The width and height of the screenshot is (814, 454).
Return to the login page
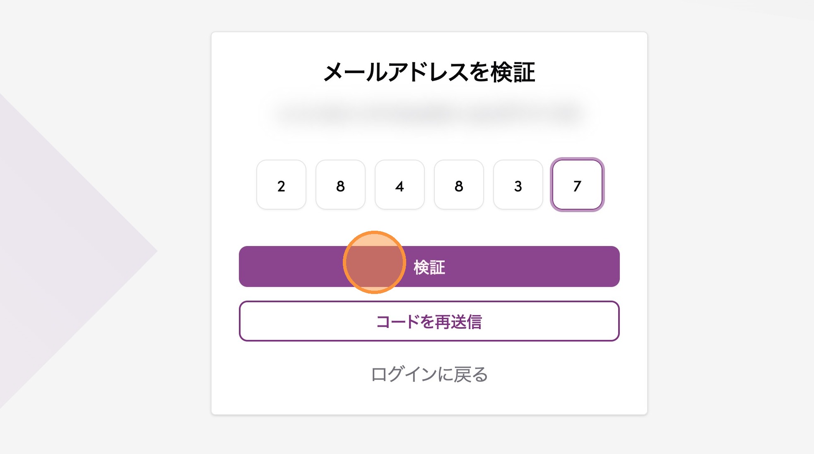pos(429,374)
